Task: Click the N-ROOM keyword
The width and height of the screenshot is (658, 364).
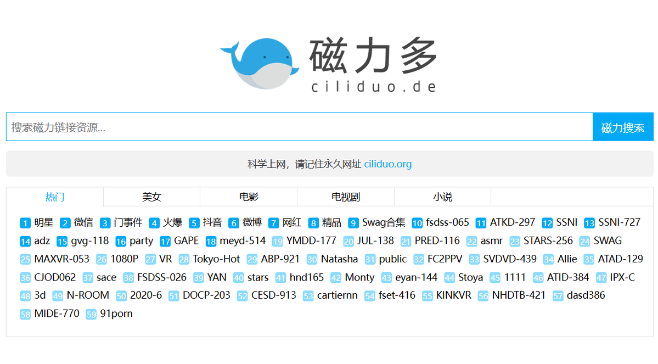Action: pos(88,295)
